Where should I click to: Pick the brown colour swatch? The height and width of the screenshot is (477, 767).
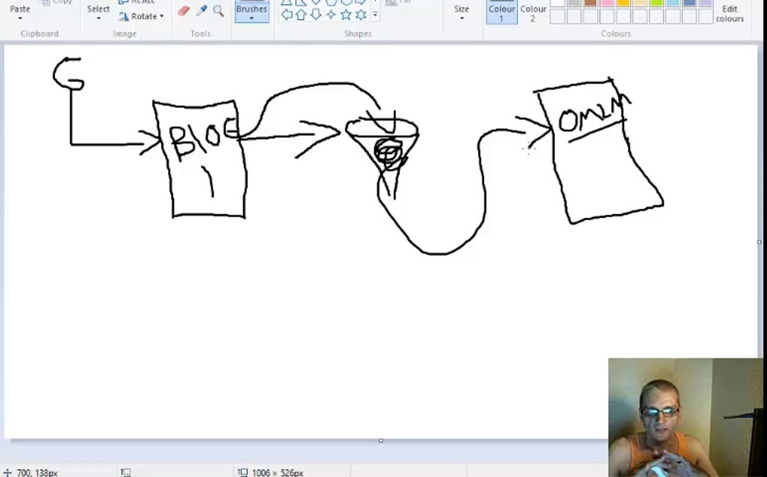coord(590,3)
